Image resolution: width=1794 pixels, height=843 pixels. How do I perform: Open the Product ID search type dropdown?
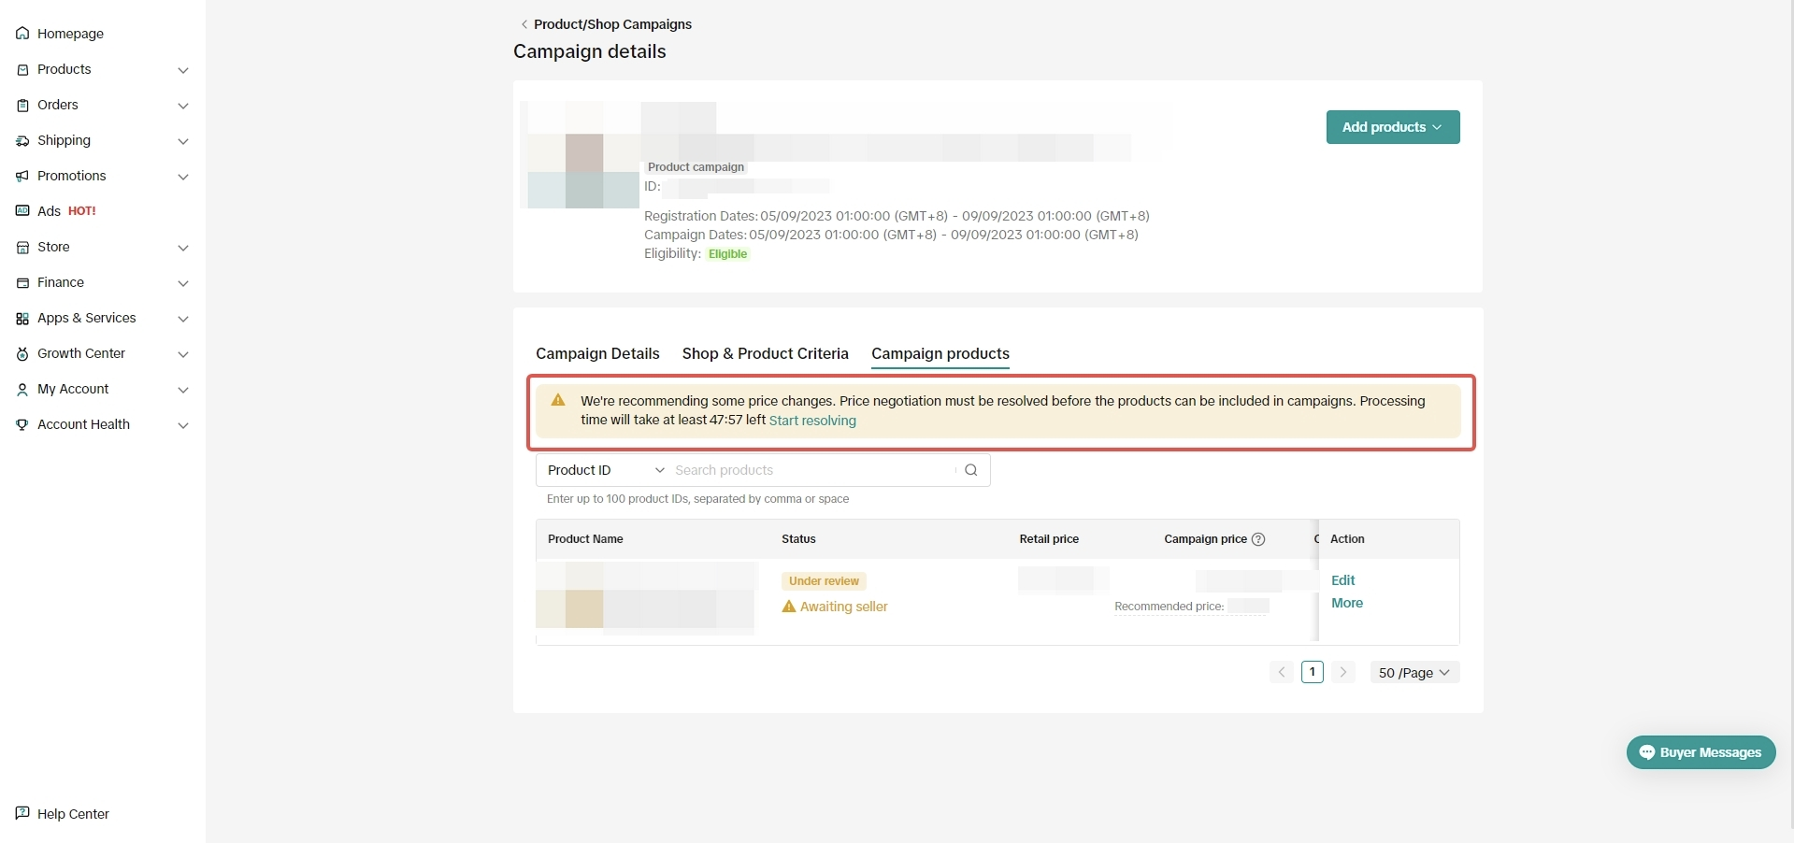coord(605,470)
